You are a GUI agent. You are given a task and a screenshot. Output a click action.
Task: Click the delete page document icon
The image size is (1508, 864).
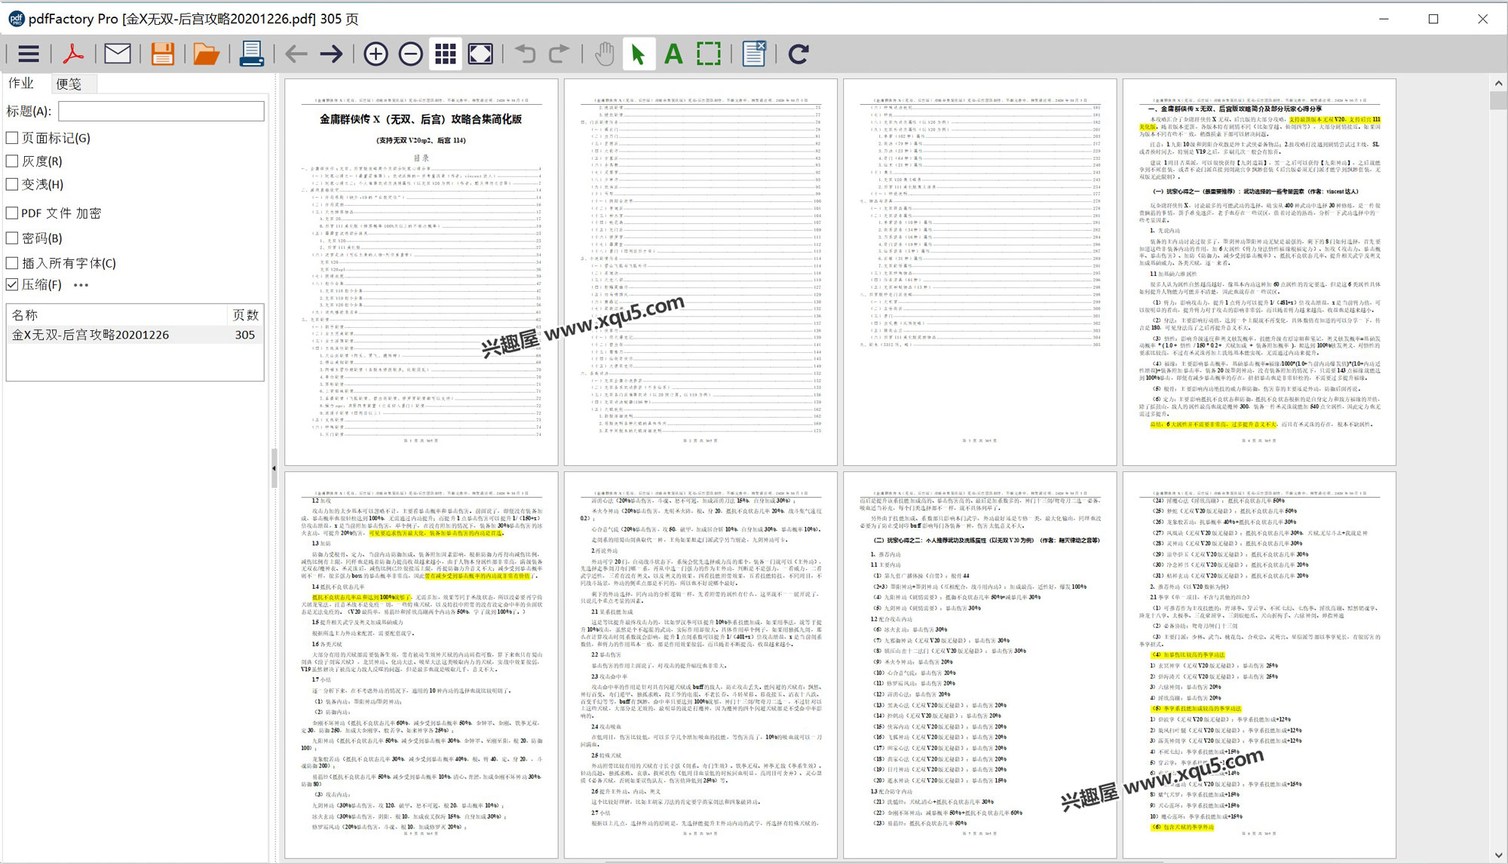(753, 54)
